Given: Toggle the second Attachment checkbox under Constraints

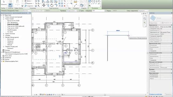Looking at the screenshot, I should tap(161, 38).
